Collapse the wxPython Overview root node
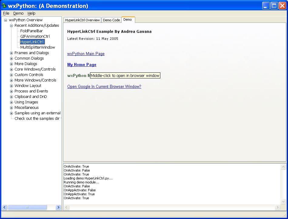Screen dimensions: 288x219 pyautogui.click(x=5, y=20)
